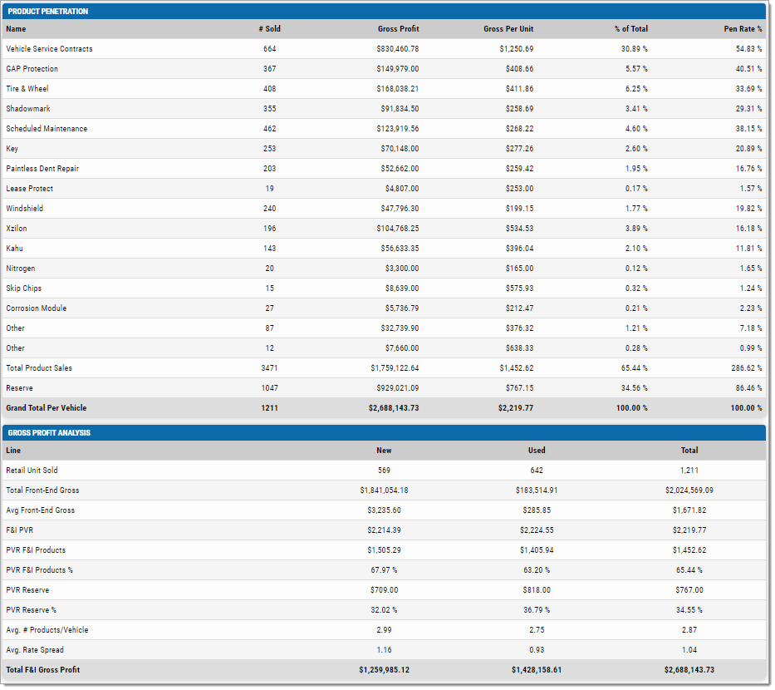This screenshot has width=775, height=690.
Task: Click new front-end gross $1,841,054.18
Action: [384, 490]
